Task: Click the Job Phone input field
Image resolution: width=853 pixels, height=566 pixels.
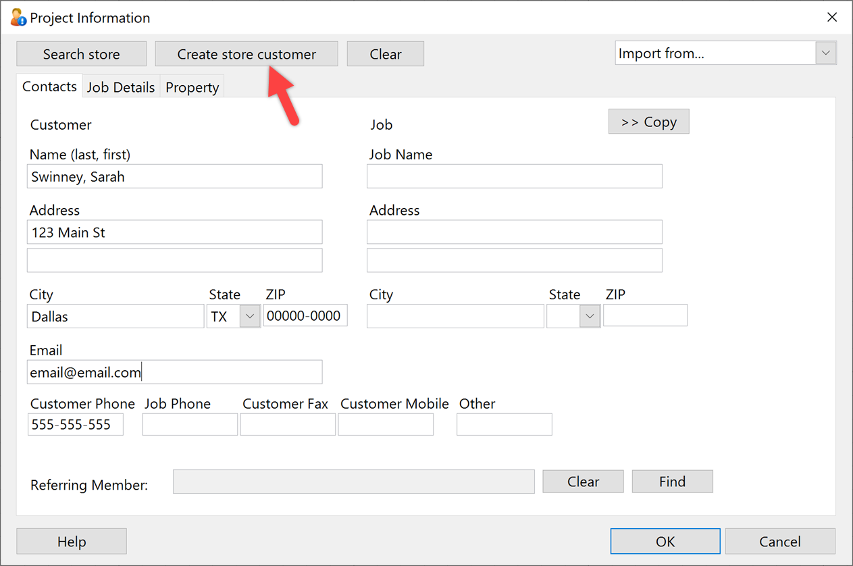Action: [x=190, y=425]
